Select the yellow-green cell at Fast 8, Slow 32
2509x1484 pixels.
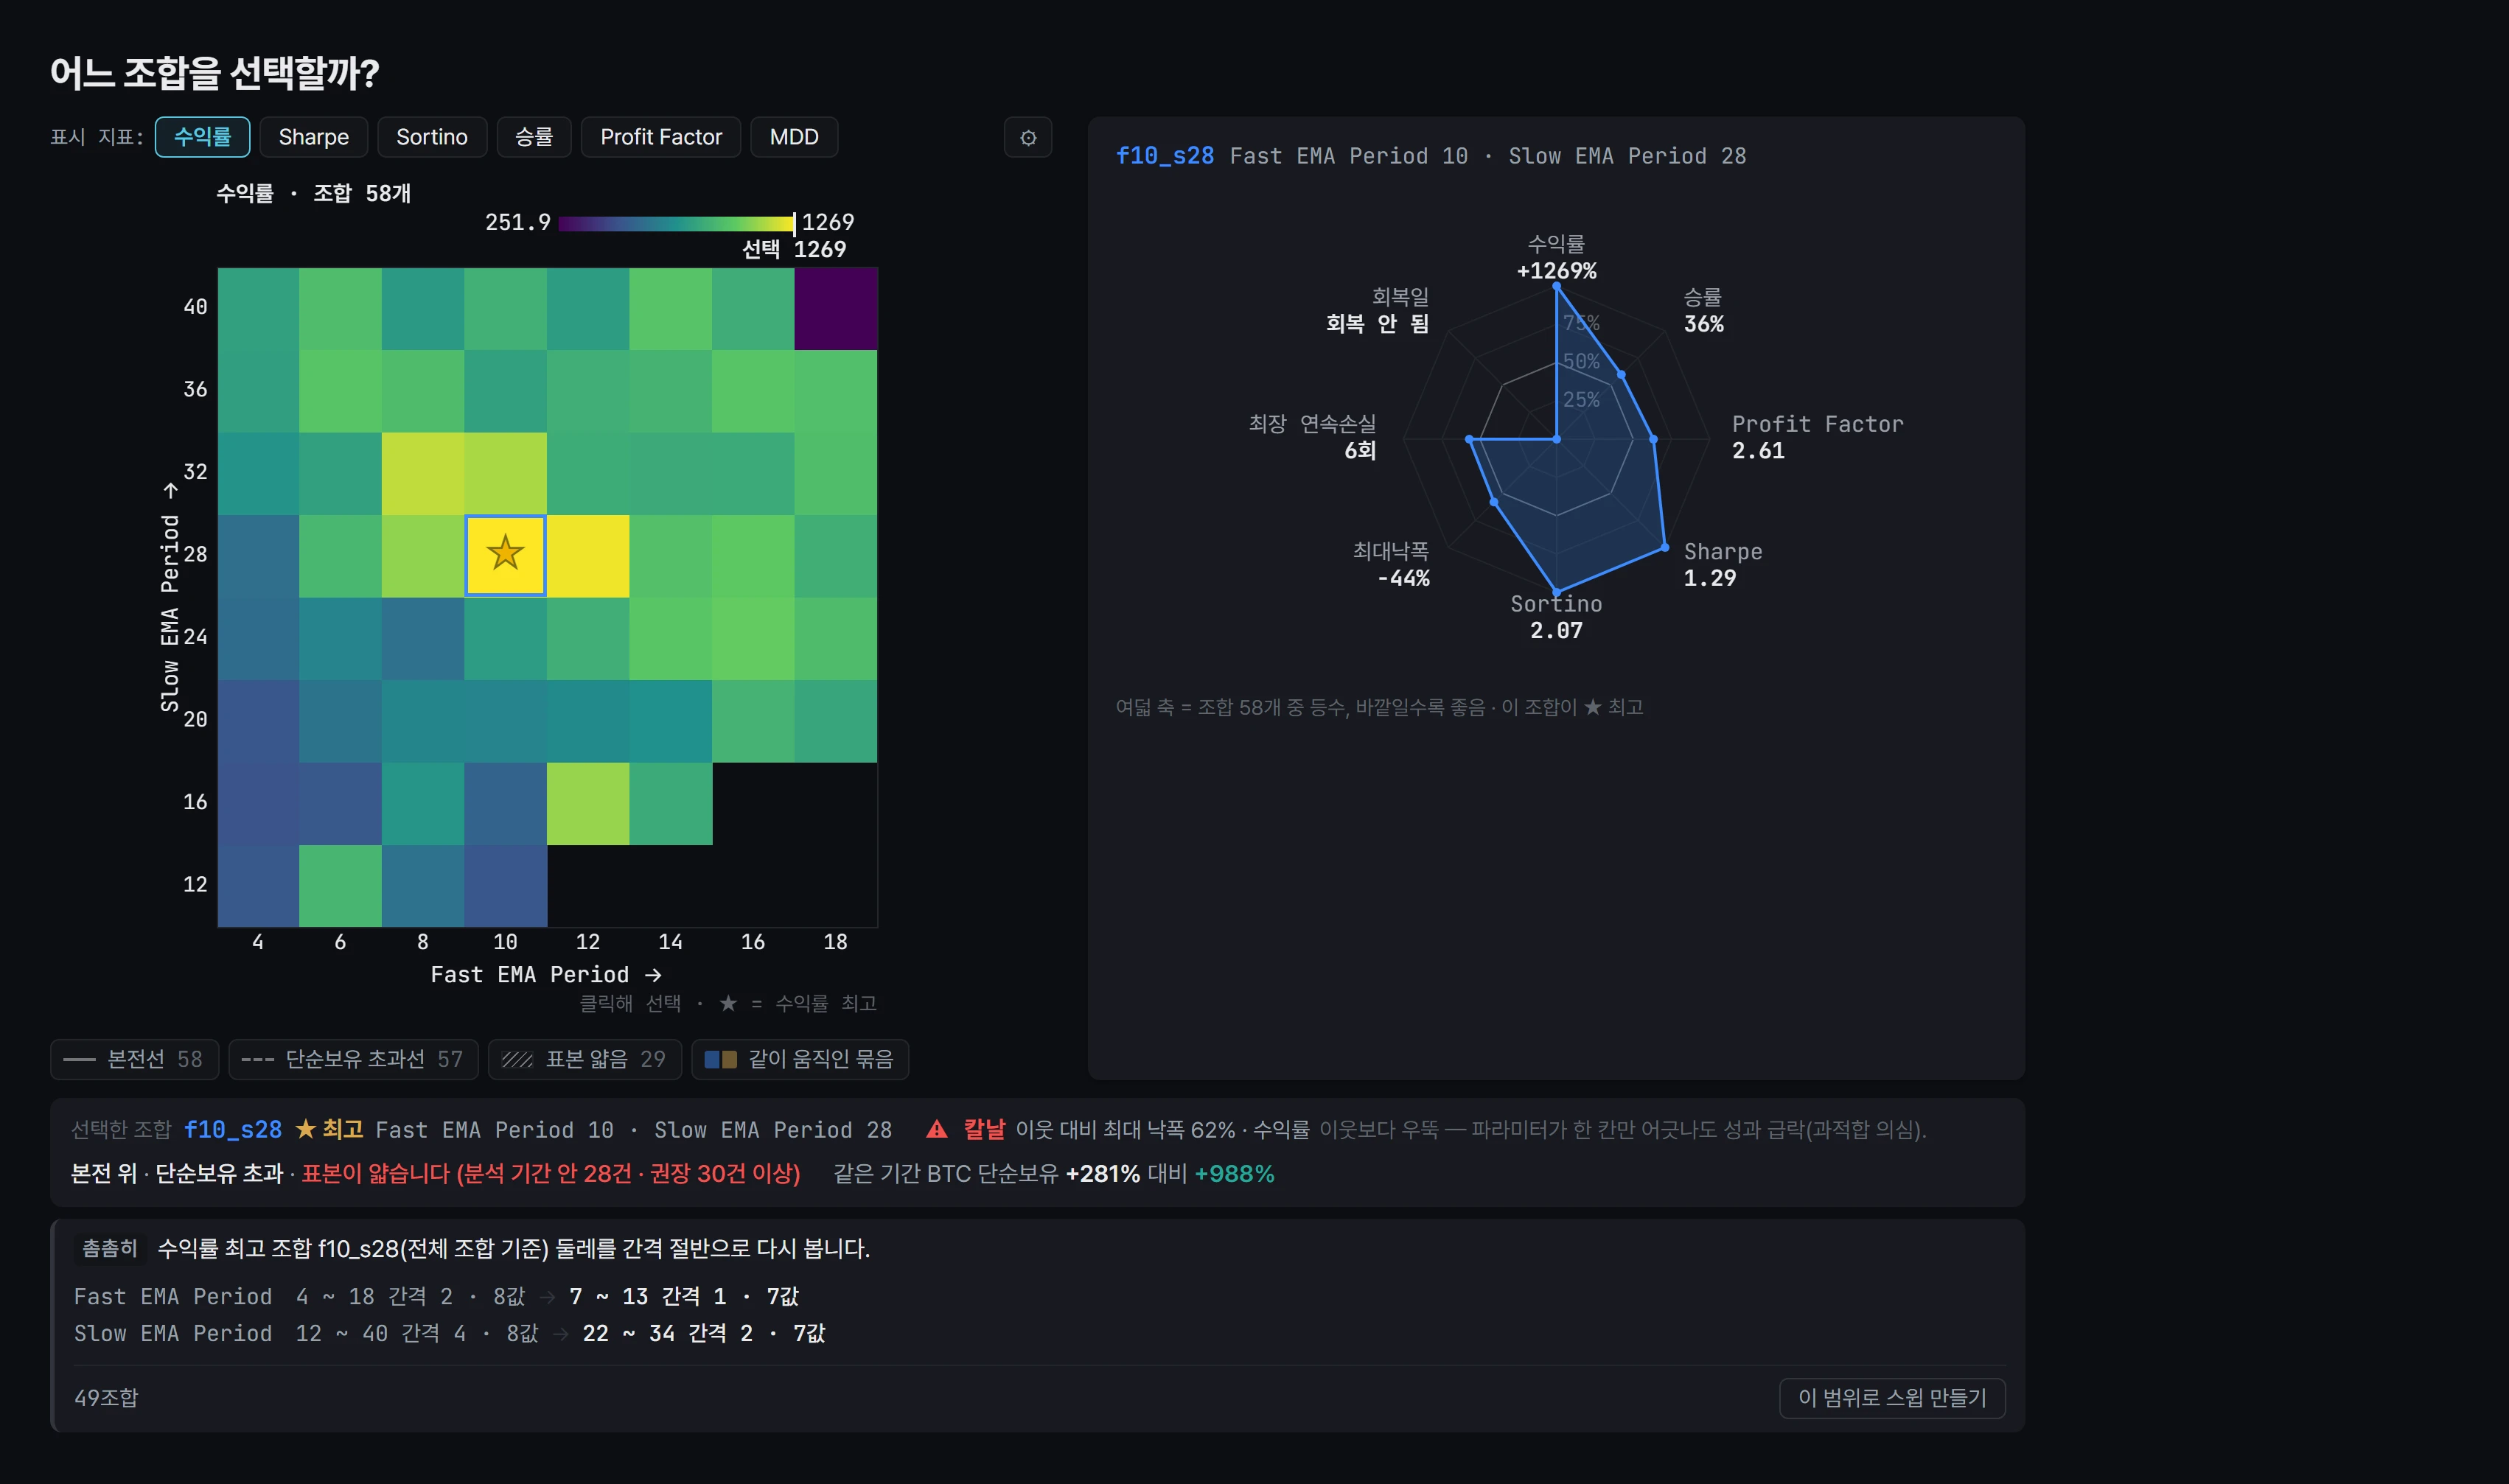point(422,474)
